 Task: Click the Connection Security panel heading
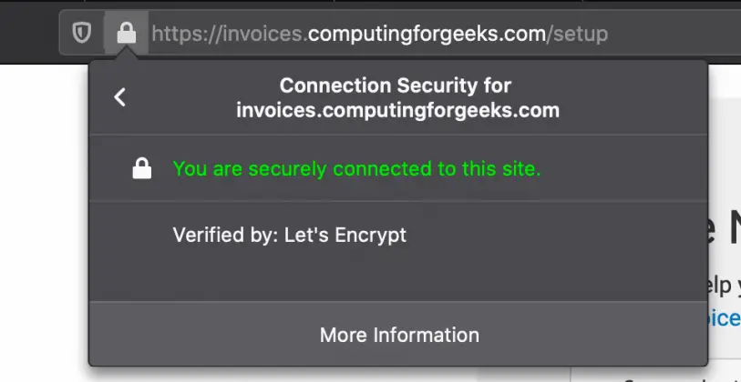(x=398, y=97)
